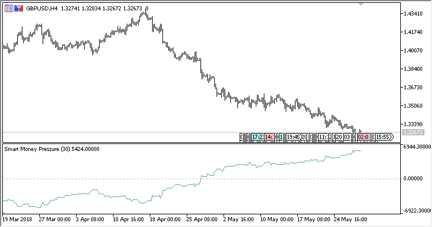Select the pink 14: calendar event marker
Viewport: 432px width, 227px height.
[x=269, y=137]
